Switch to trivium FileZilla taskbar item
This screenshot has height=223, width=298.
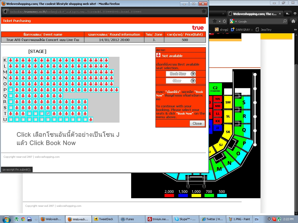158,219
